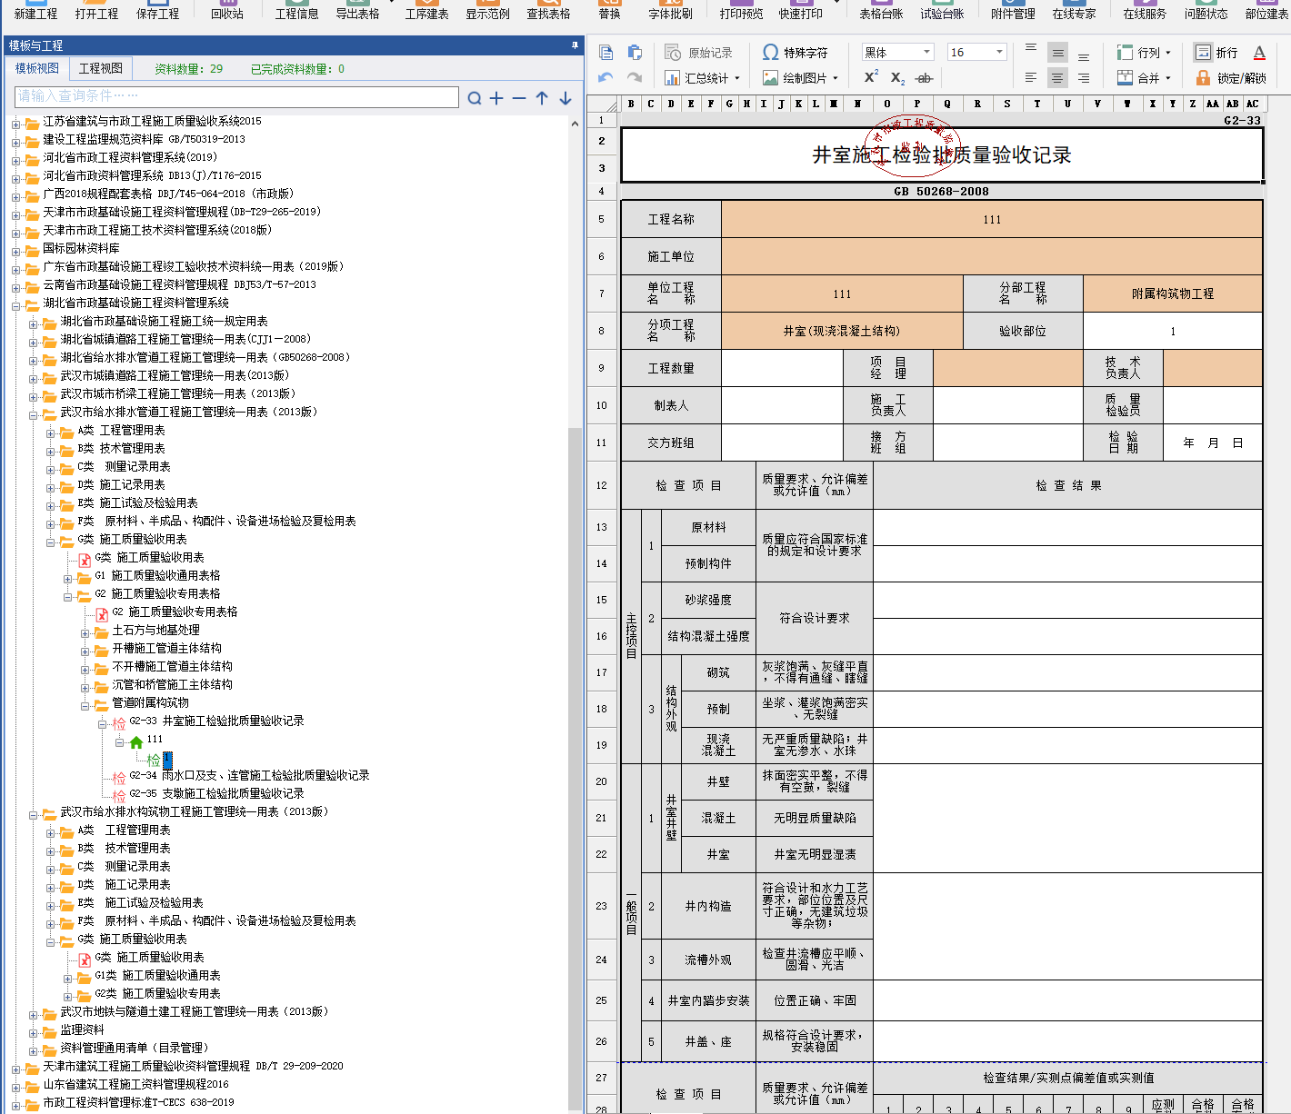Select G2-35 支墩施工检验批质量验收记录

216,794
